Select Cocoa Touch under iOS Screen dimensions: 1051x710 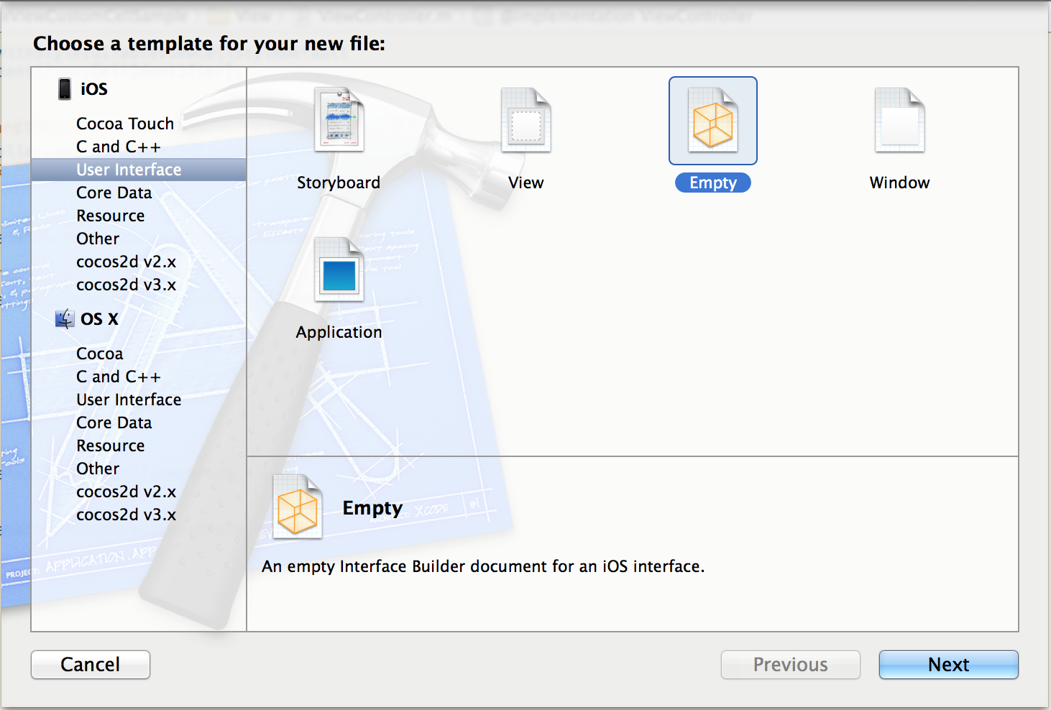point(125,124)
